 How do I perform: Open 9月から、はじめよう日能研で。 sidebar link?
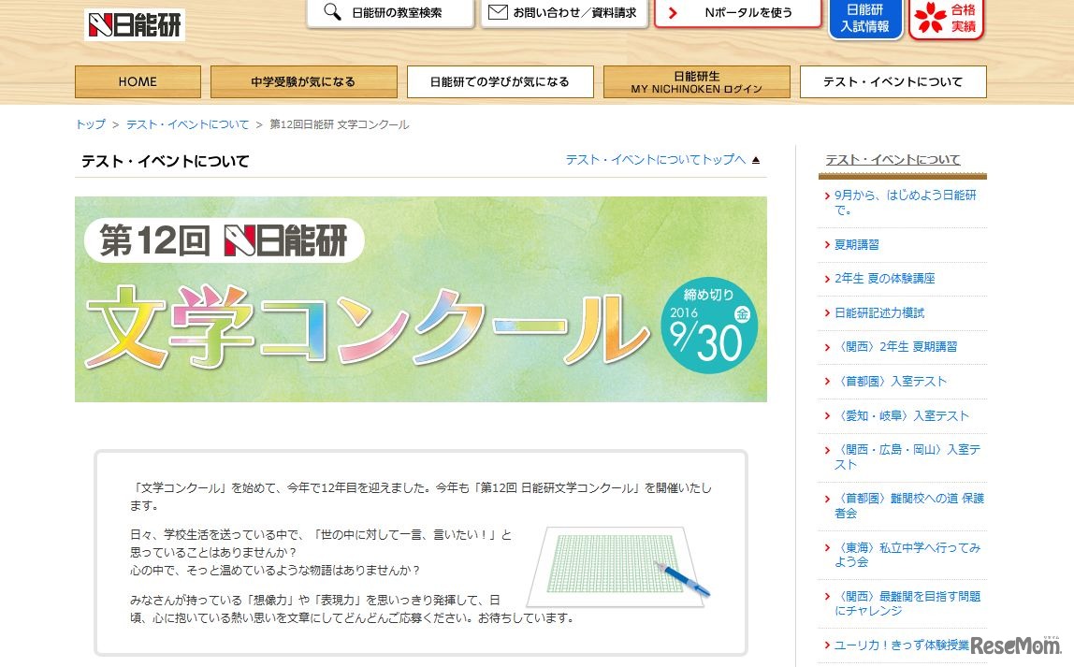[906, 203]
